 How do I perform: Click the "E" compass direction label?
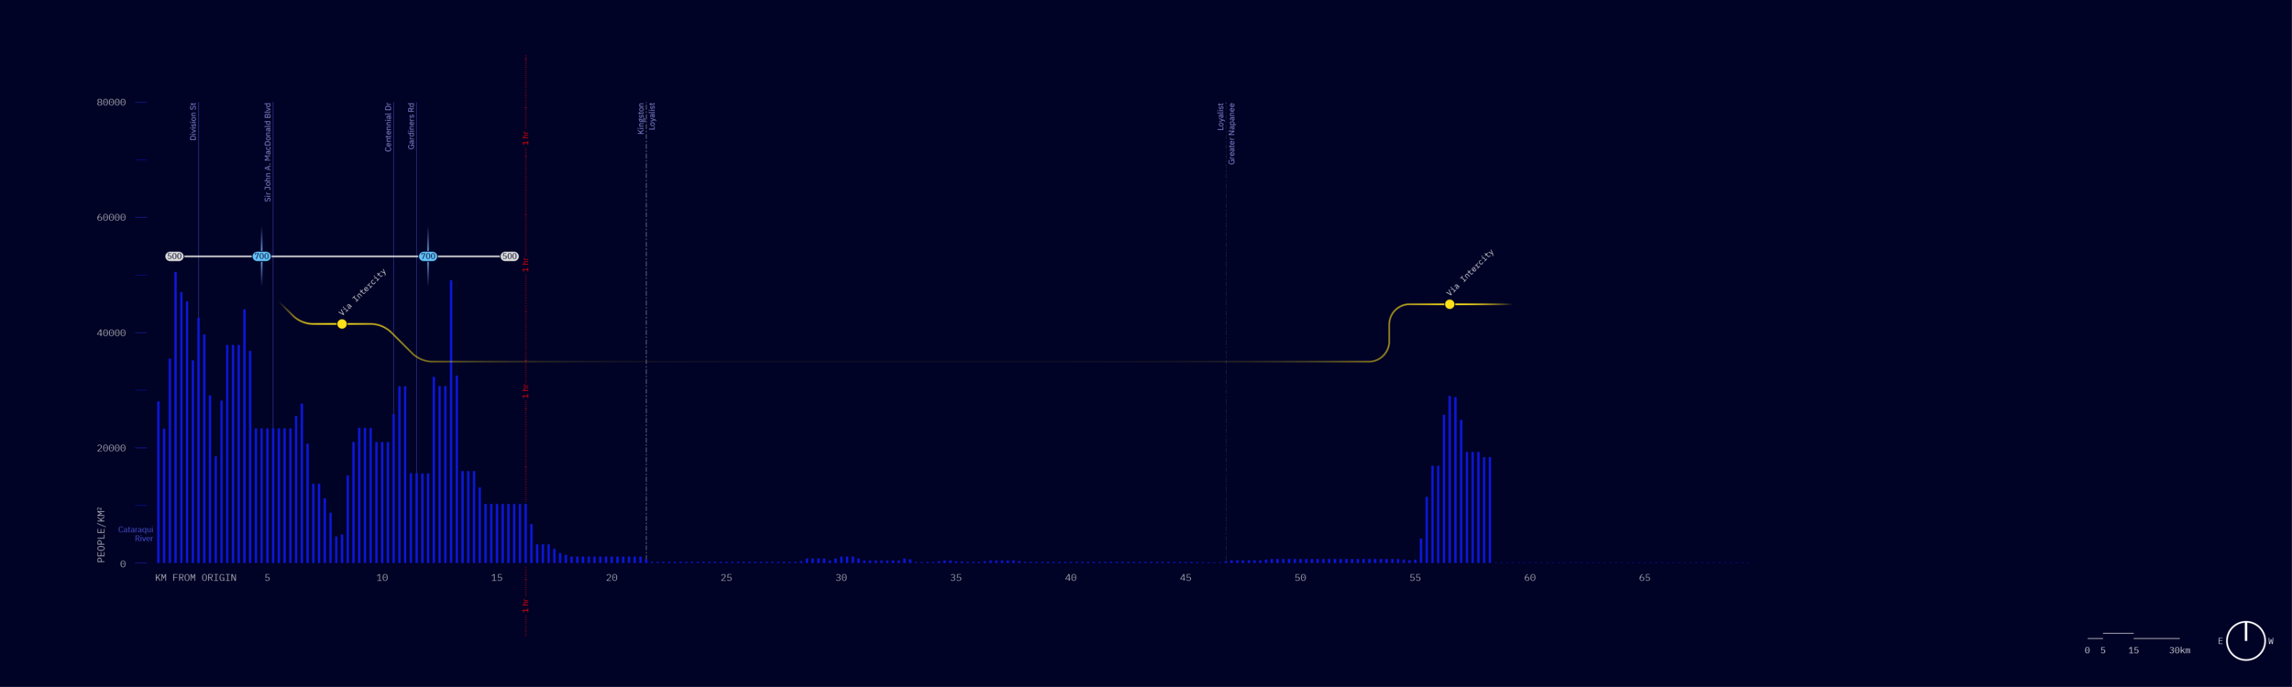click(x=2220, y=641)
